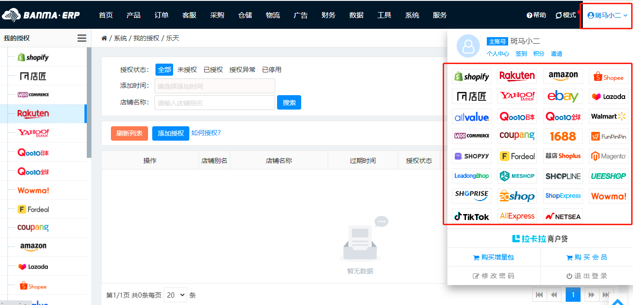Click the eBay platform logo

click(563, 96)
